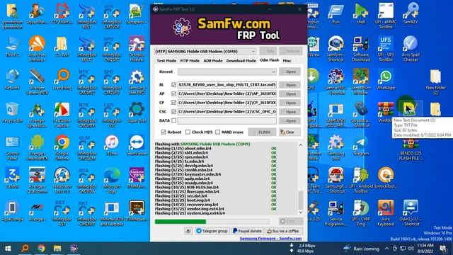Select the Odin Flash tab
The width and height of the screenshot is (453, 255).
(x=269, y=60)
